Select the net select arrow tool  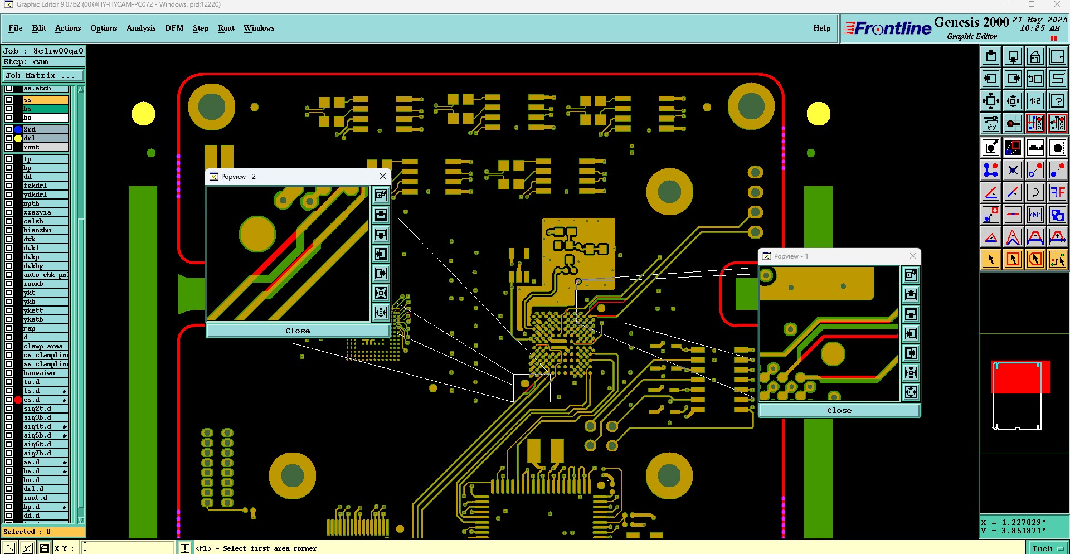1058,259
